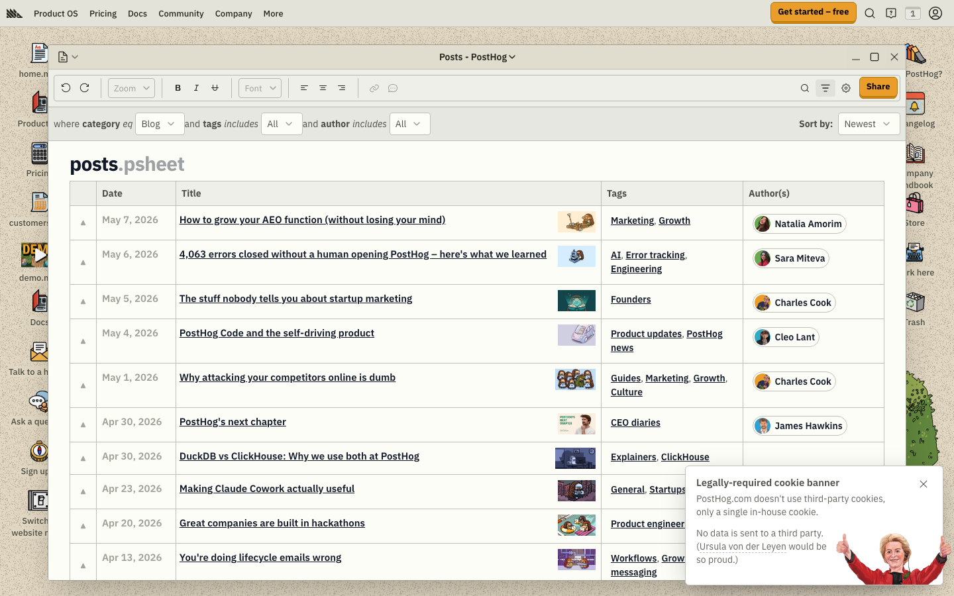Align text center
This screenshot has height=596, width=954.
(323, 88)
